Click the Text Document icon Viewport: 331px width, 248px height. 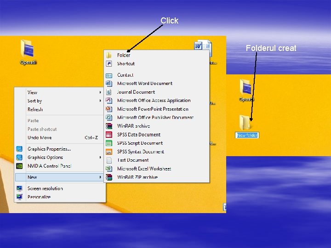[x=109, y=160]
